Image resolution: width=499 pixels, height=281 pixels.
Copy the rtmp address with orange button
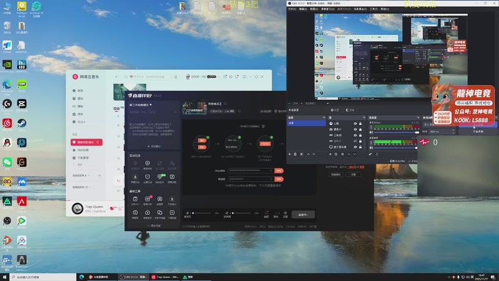point(279,170)
